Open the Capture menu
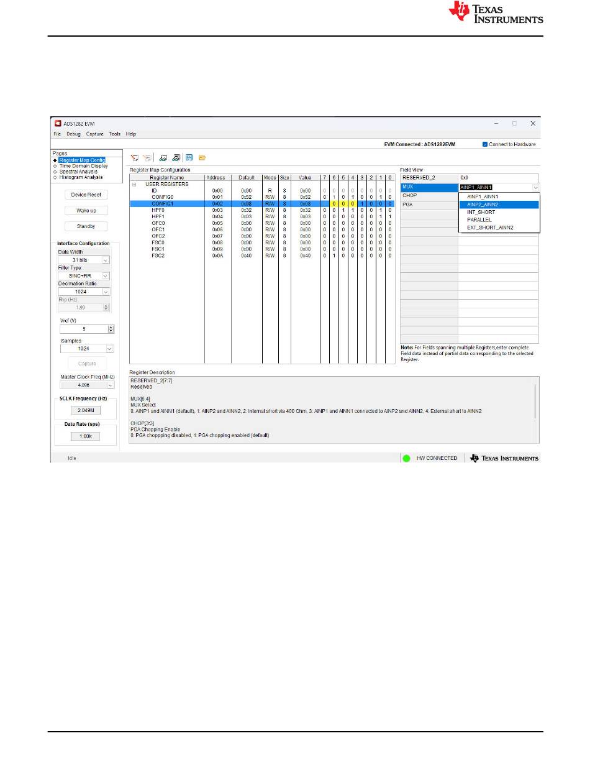590x769 pixels. coord(95,134)
